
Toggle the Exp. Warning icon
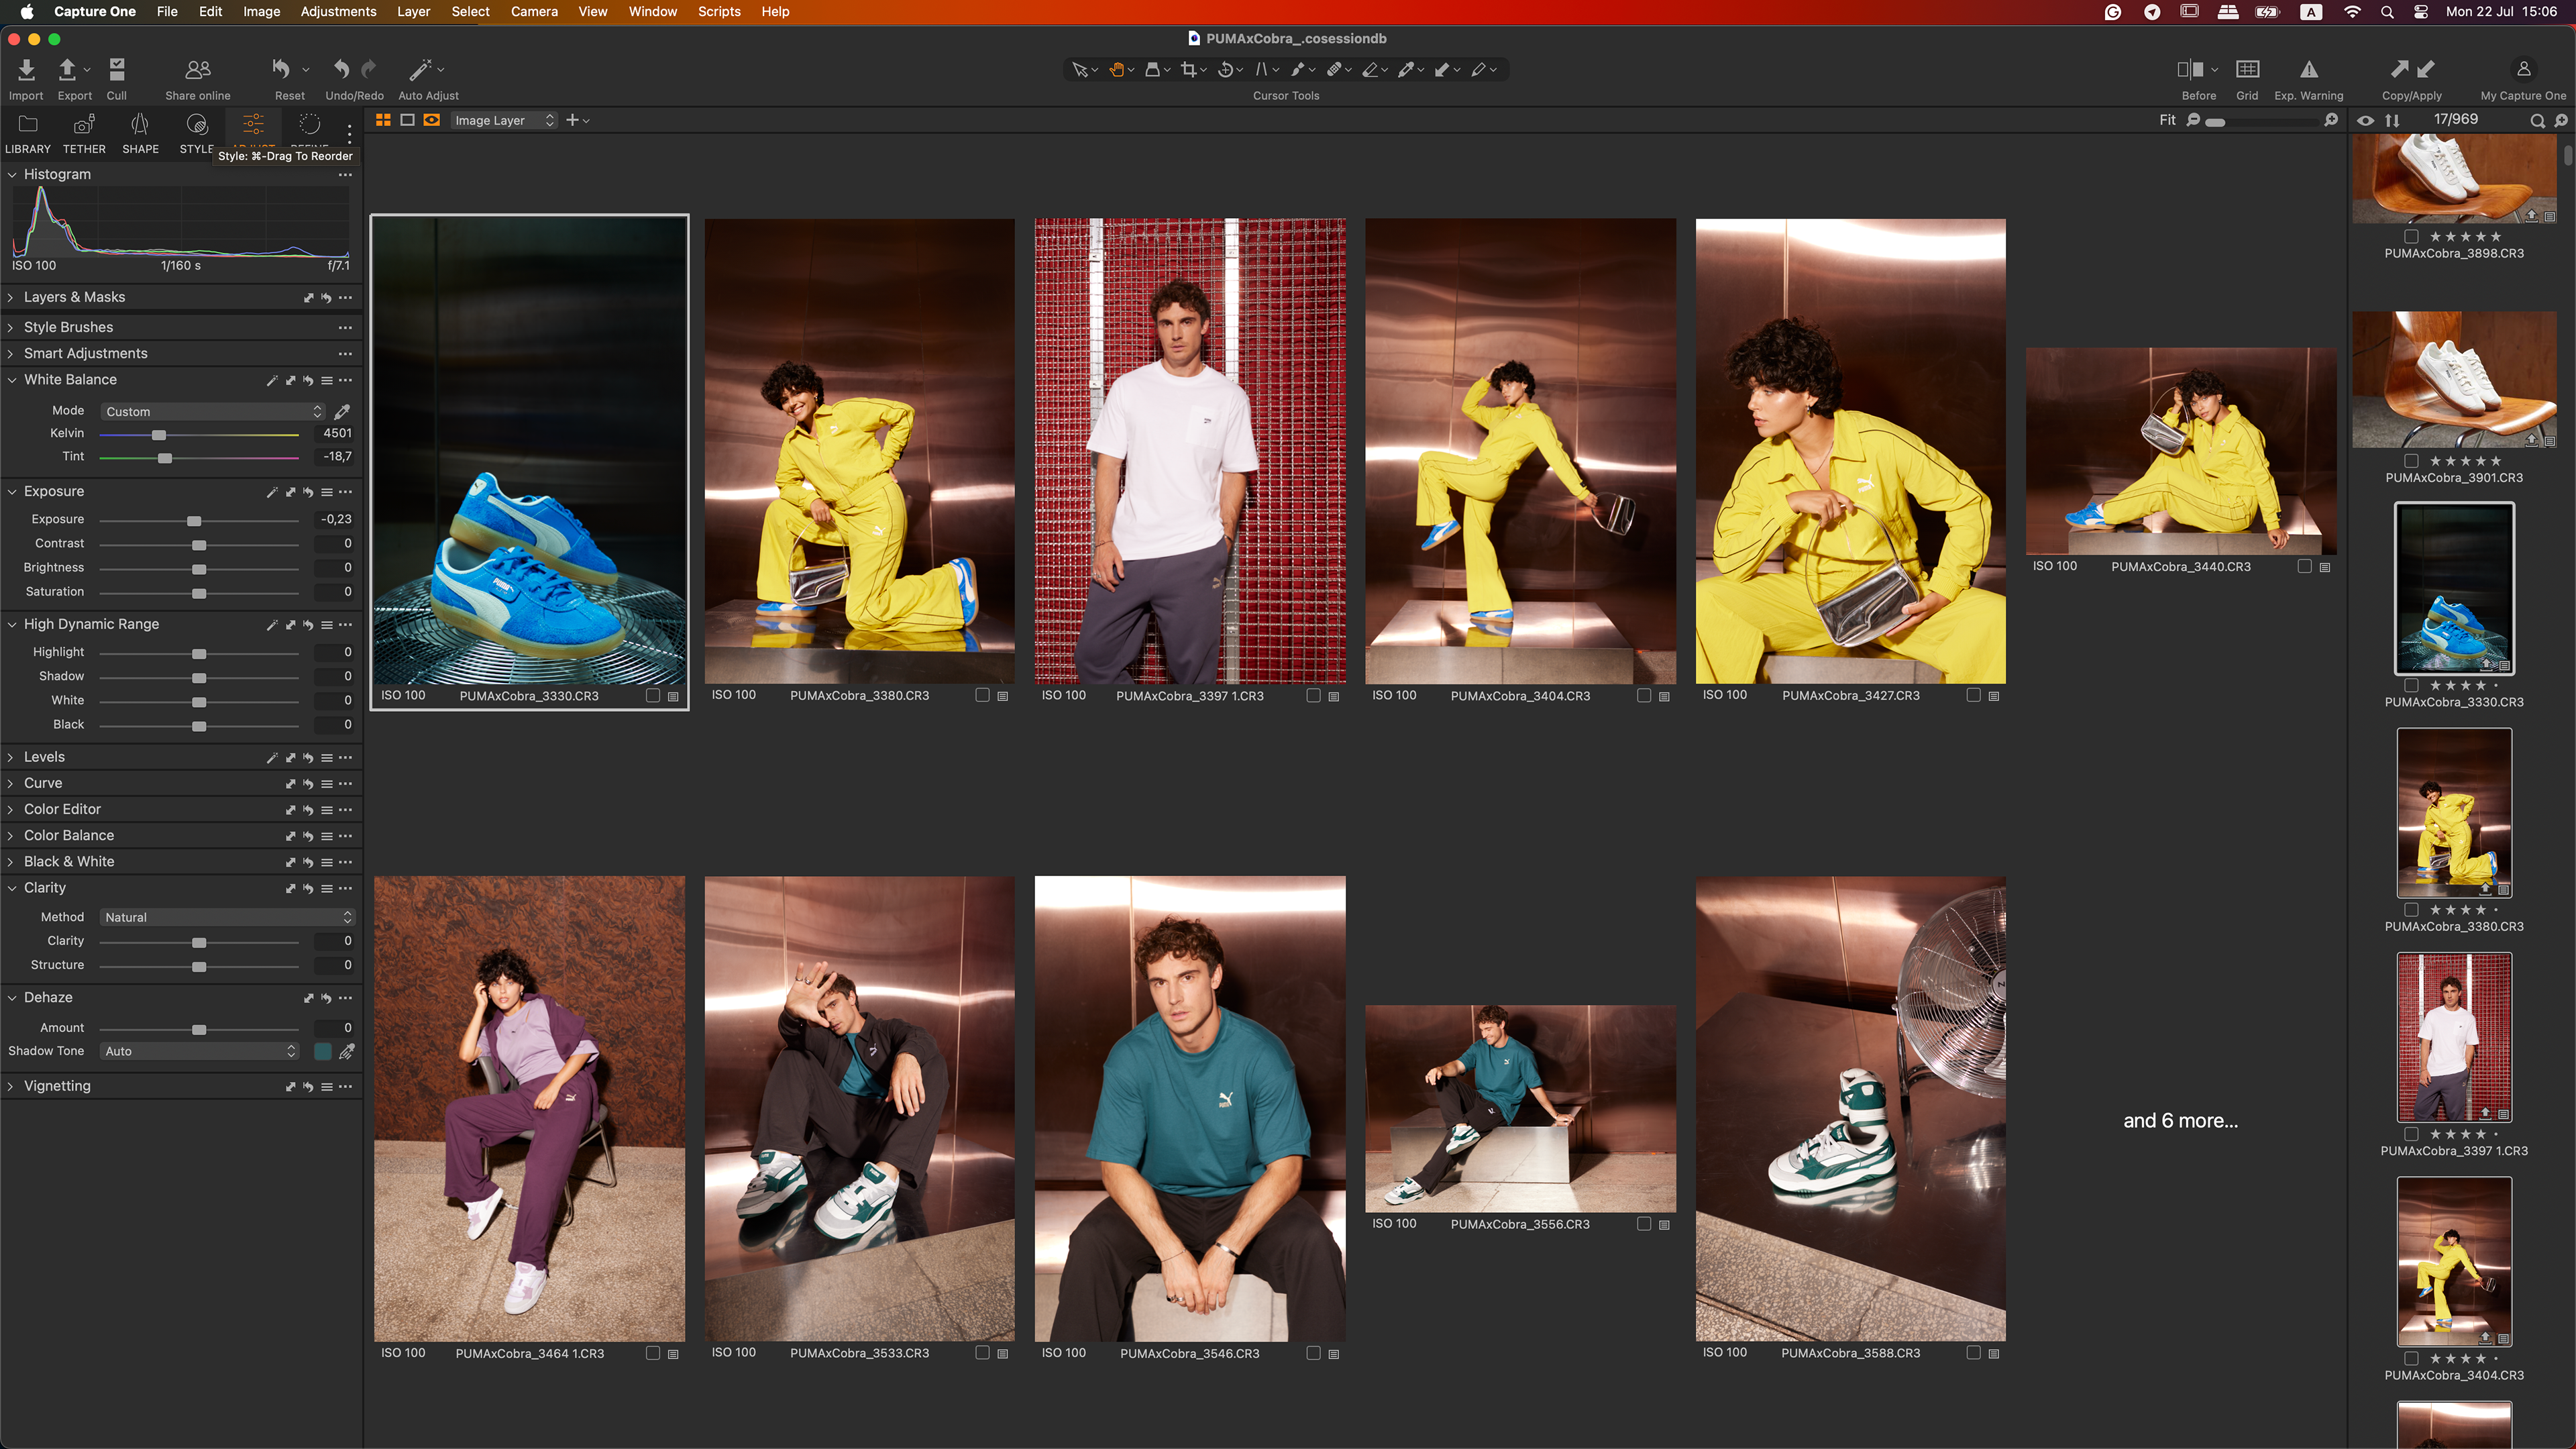[x=2308, y=70]
